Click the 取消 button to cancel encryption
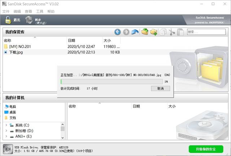Viewport: 231px width, 156px height. tap(160, 88)
